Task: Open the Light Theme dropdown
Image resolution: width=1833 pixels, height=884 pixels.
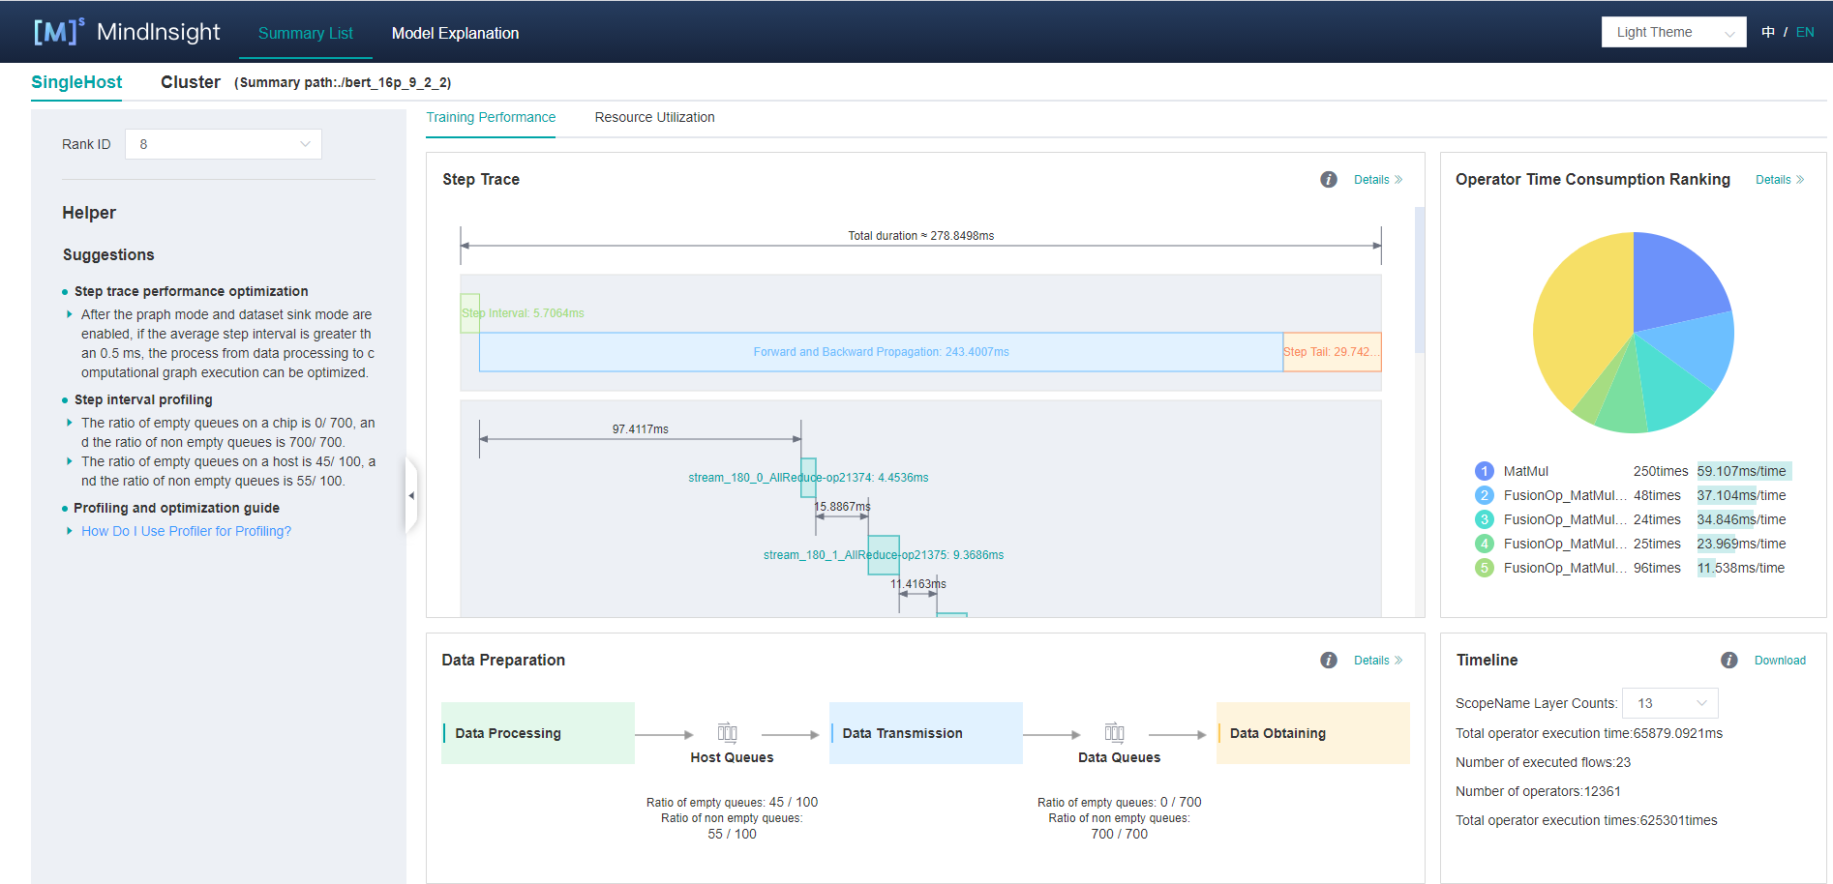Action: (1673, 32)
